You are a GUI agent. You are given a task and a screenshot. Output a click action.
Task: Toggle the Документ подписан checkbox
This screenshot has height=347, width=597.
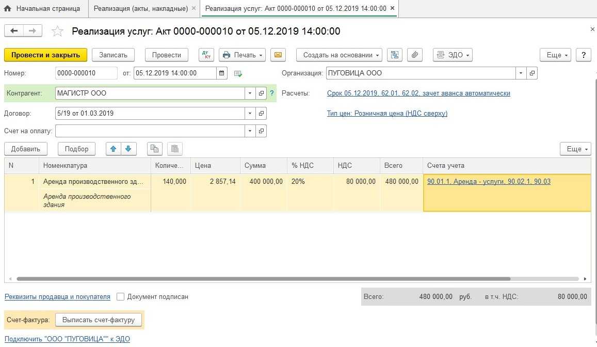tap(121, 297)
